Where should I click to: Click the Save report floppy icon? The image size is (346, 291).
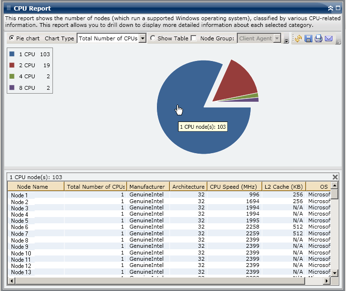tap(308, 38)
